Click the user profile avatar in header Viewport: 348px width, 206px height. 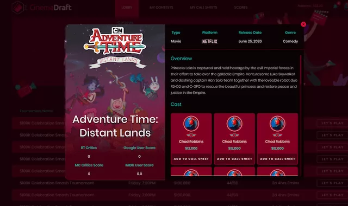[346, 5]
